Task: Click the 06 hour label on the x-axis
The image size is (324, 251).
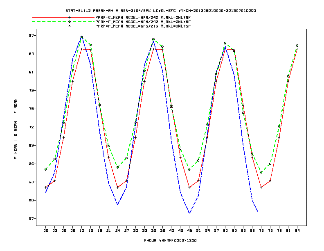Action: [64, 230]
